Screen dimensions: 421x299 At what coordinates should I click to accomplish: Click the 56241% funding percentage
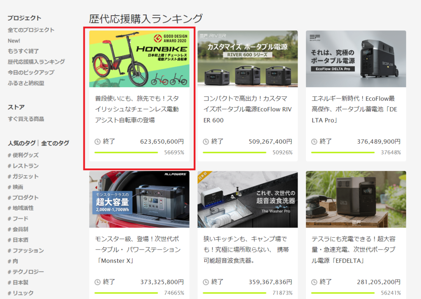[391, 293]
